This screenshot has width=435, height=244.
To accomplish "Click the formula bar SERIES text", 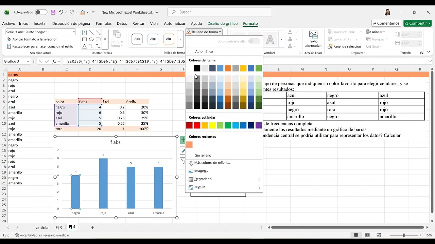I will pyautogui.click(x=124, y=61).
